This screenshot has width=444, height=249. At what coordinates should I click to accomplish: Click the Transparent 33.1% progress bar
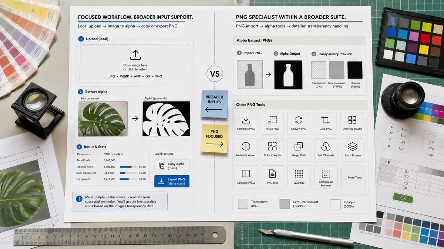coord(128,179)
